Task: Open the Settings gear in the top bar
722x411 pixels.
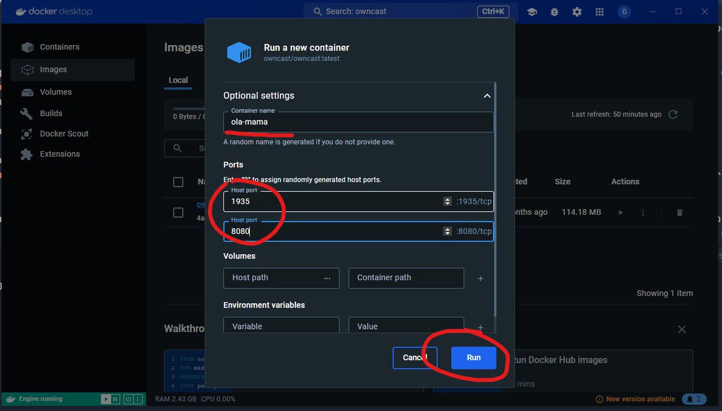Action: pyautogui.click(x=577, y=11)
